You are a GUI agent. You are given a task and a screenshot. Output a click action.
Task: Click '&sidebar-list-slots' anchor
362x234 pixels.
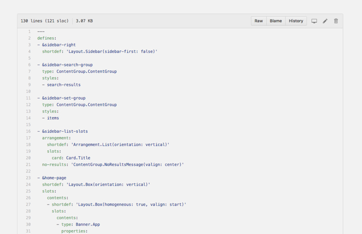pos(65,131)
